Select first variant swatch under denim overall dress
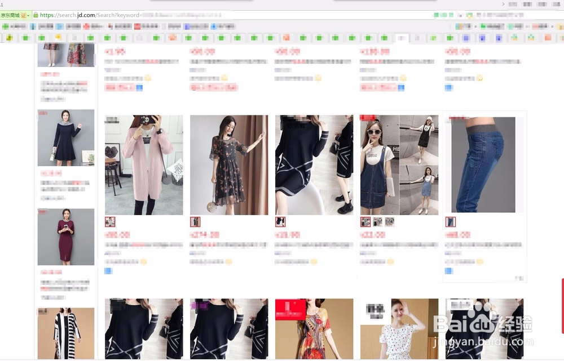564x361 pixels. 365,222
